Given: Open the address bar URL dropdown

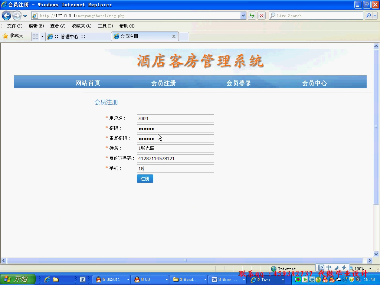Looking at the screenshot, I should coord(243,16).
